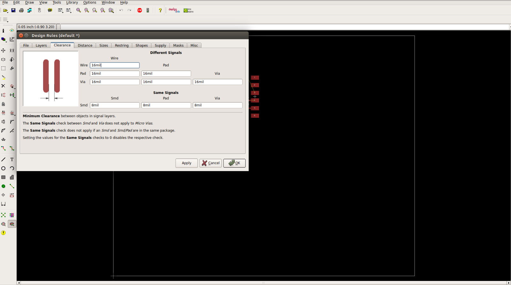Image resolution: width=511 pixels, height=285 pixels.
Task: Click the zoom select magnifier icon
Action: tap(111, 10)
